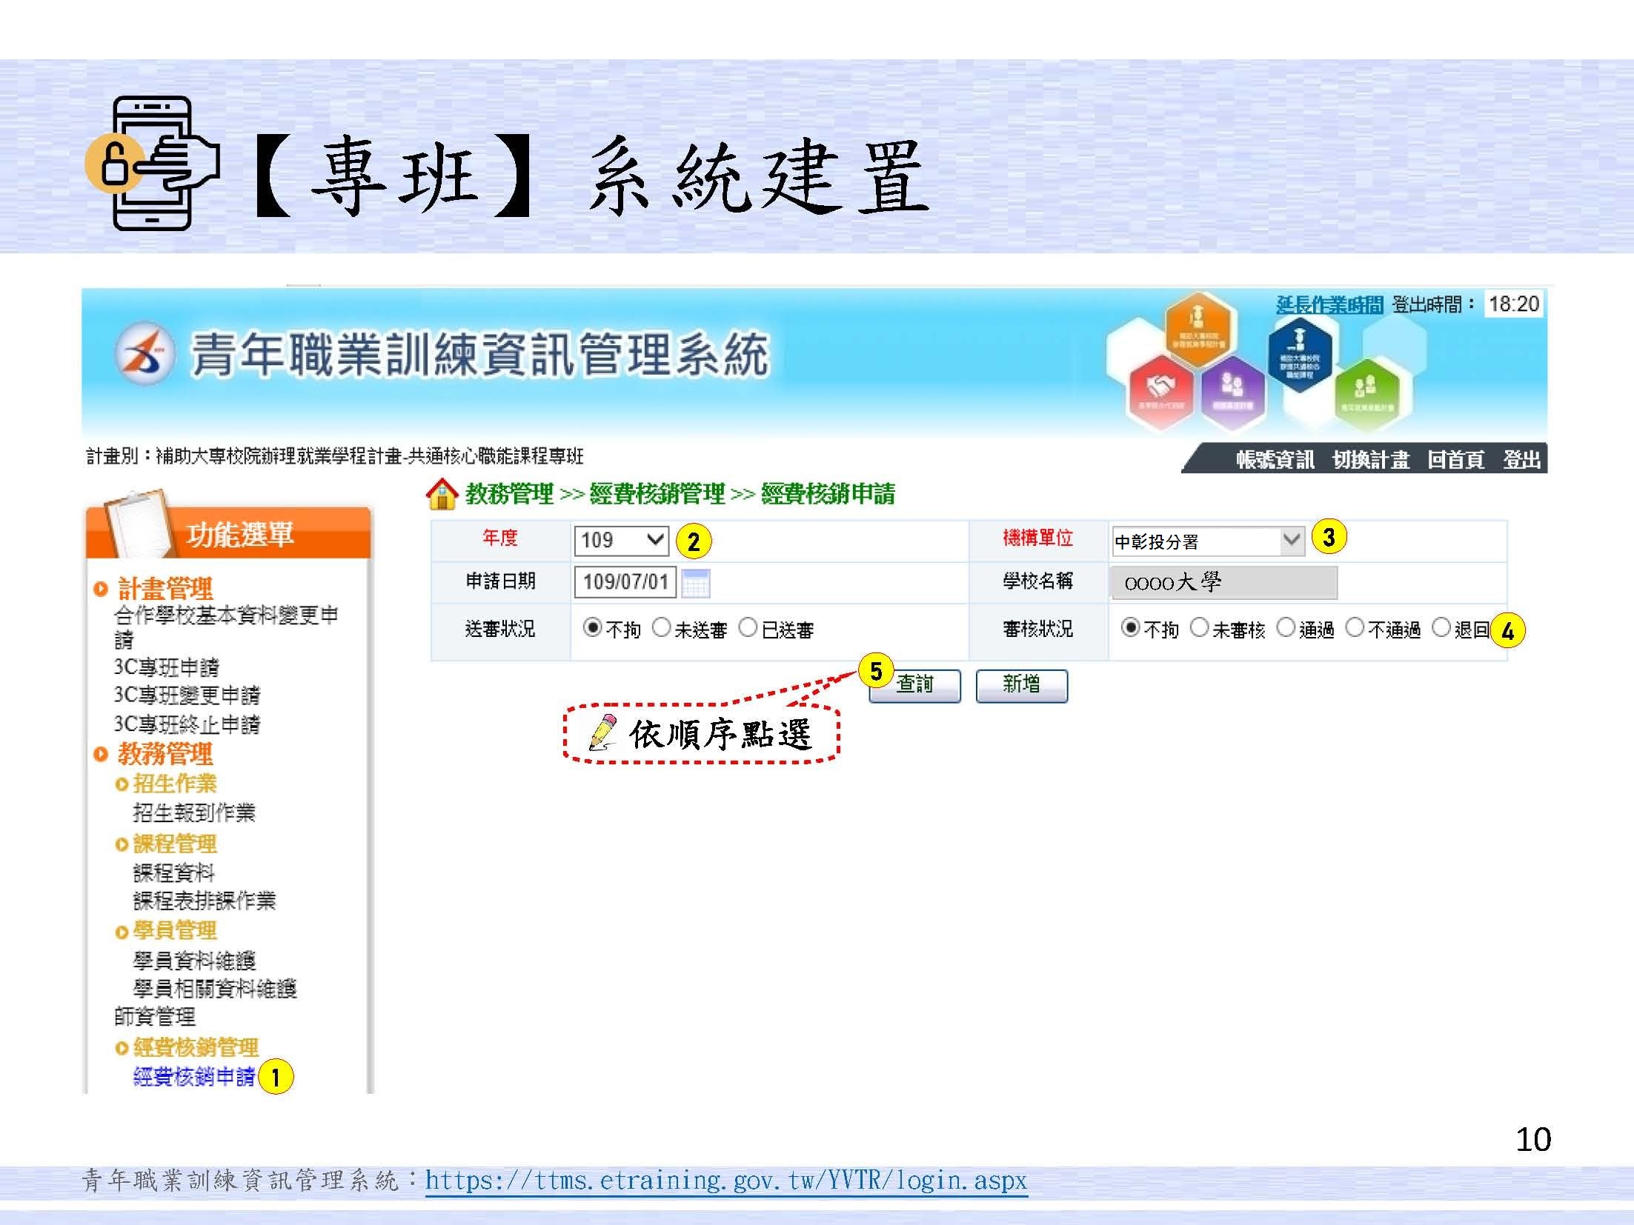
Task: Click the 新增 button
Action: 1021,685
